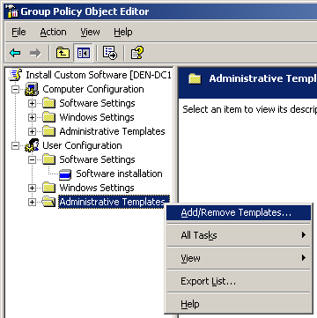The image size is (317, 318).
Task: Click folder icon beside Computer Configuration's Software Settings
Action: [x=48, y=103]
